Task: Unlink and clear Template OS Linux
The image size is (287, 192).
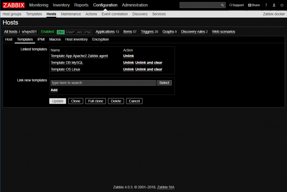Action: 149,70
